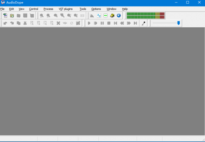Open the Options menu
The width and height of the screenshot is (205, 142).
96,9
